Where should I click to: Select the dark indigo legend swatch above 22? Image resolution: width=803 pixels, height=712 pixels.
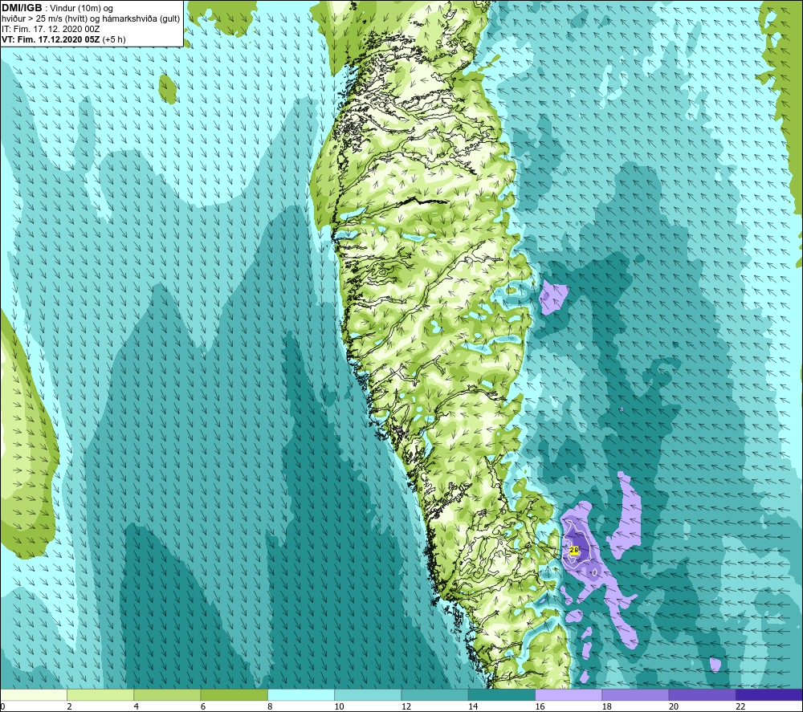coord(769,695)
